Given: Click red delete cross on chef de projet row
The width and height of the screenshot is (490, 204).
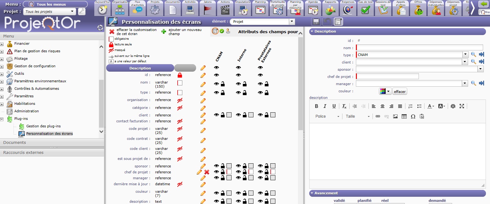Looking at the screenshot, I should (207, 172).
